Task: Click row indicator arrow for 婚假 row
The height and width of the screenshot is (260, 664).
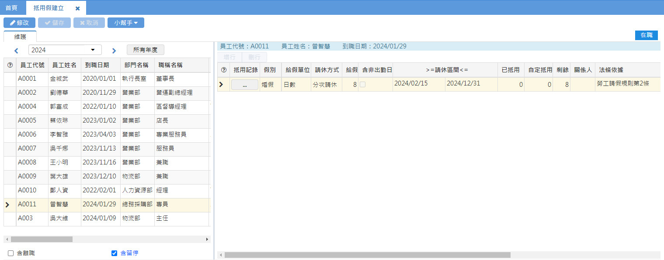Action: 221,85
